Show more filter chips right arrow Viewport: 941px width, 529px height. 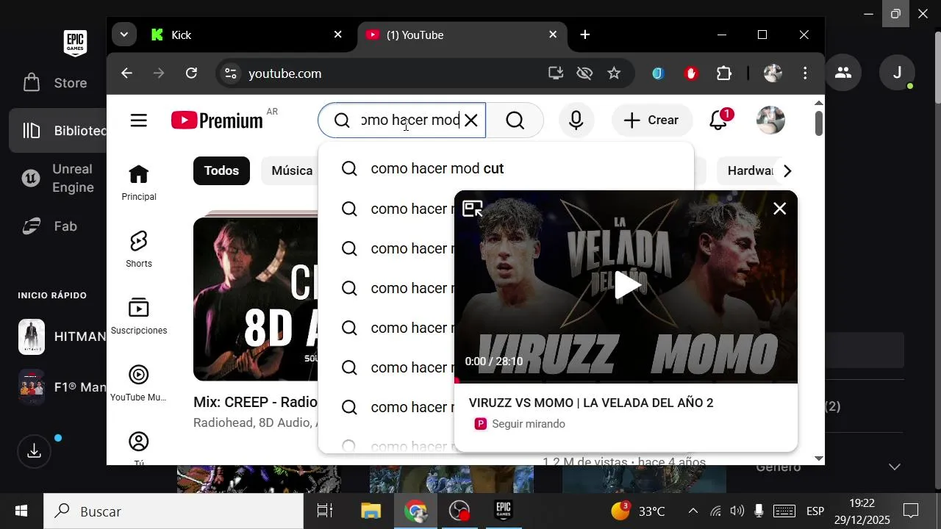(x=787, y=171)
